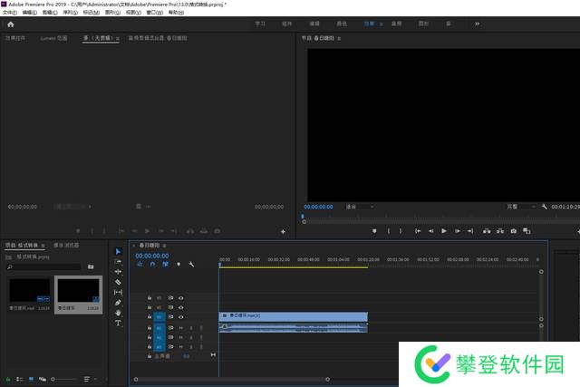Toggle lock on track V3
The height and width of the screenshot is (387, 580).
(x=150, y=297)
